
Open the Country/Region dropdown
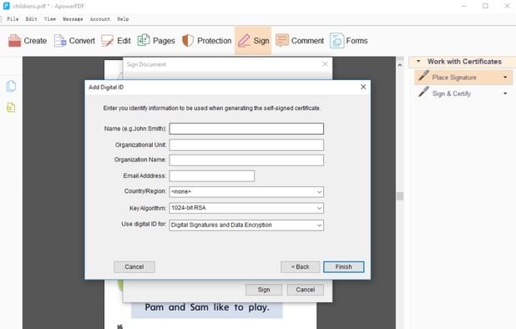click(x=246, y=192)
